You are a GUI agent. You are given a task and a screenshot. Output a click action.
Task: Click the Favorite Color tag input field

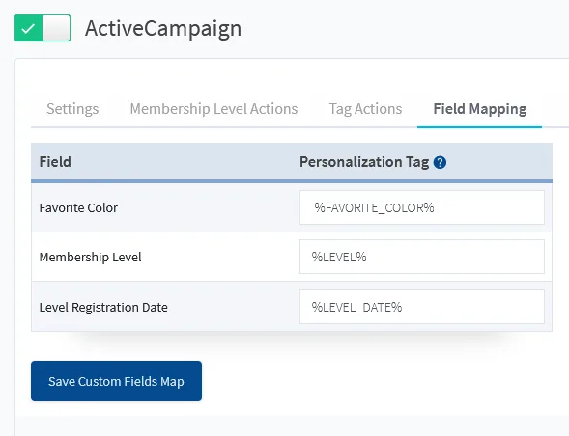point(422,207)
